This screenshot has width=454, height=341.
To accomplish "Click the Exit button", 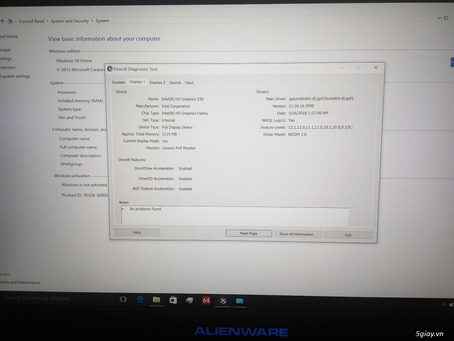I will (348, 235).
